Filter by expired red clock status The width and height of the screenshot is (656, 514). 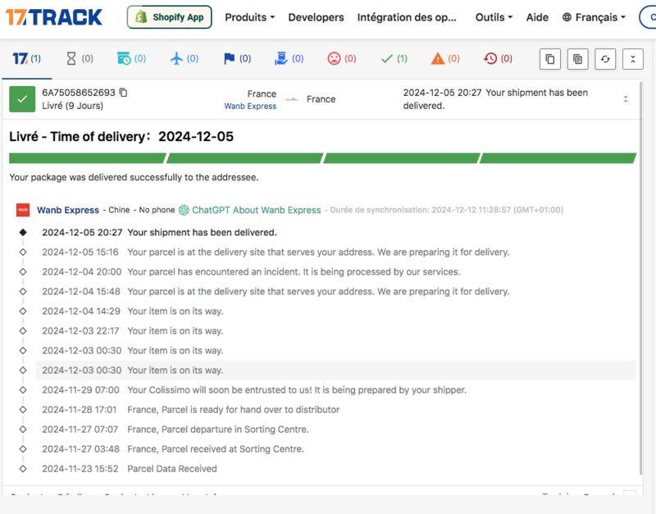498,58
